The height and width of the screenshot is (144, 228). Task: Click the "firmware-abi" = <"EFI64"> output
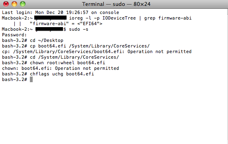(66, 24)
